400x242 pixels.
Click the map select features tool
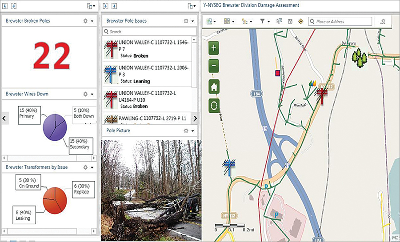pyautogui.click(x=280, y=21)
